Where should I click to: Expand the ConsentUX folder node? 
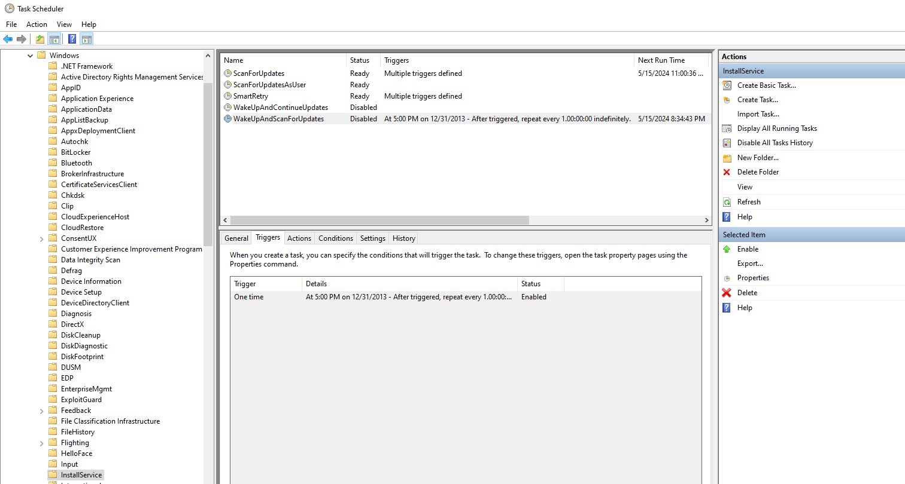click(x=41, y=238)
